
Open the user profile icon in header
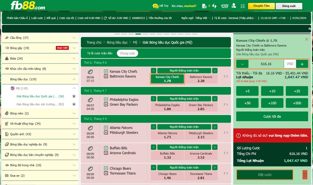234,6
